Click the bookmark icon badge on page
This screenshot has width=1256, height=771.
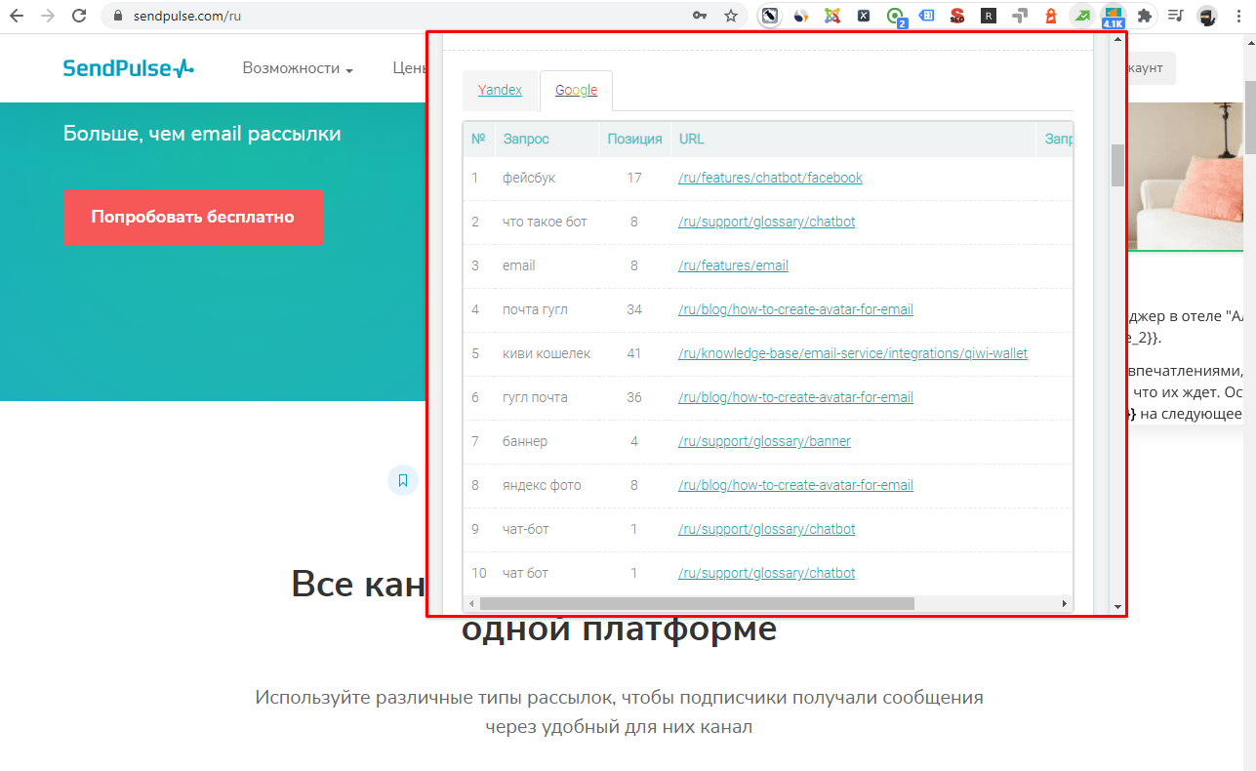[403, 480]
